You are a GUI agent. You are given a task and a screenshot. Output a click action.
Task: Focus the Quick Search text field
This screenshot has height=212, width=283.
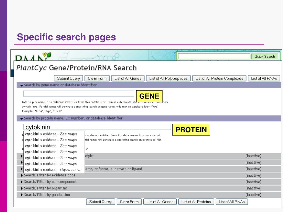click(214, 56)
